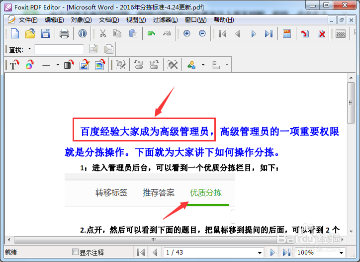Open the 视图(V) menu
This screenshot has height=262, width=360.
[x=136, y=20]
